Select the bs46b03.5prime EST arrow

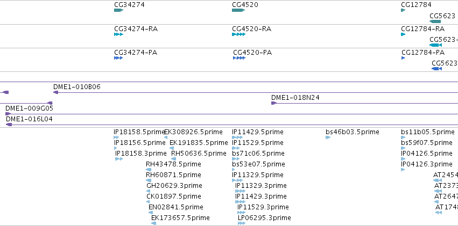(x=328, y=137)
